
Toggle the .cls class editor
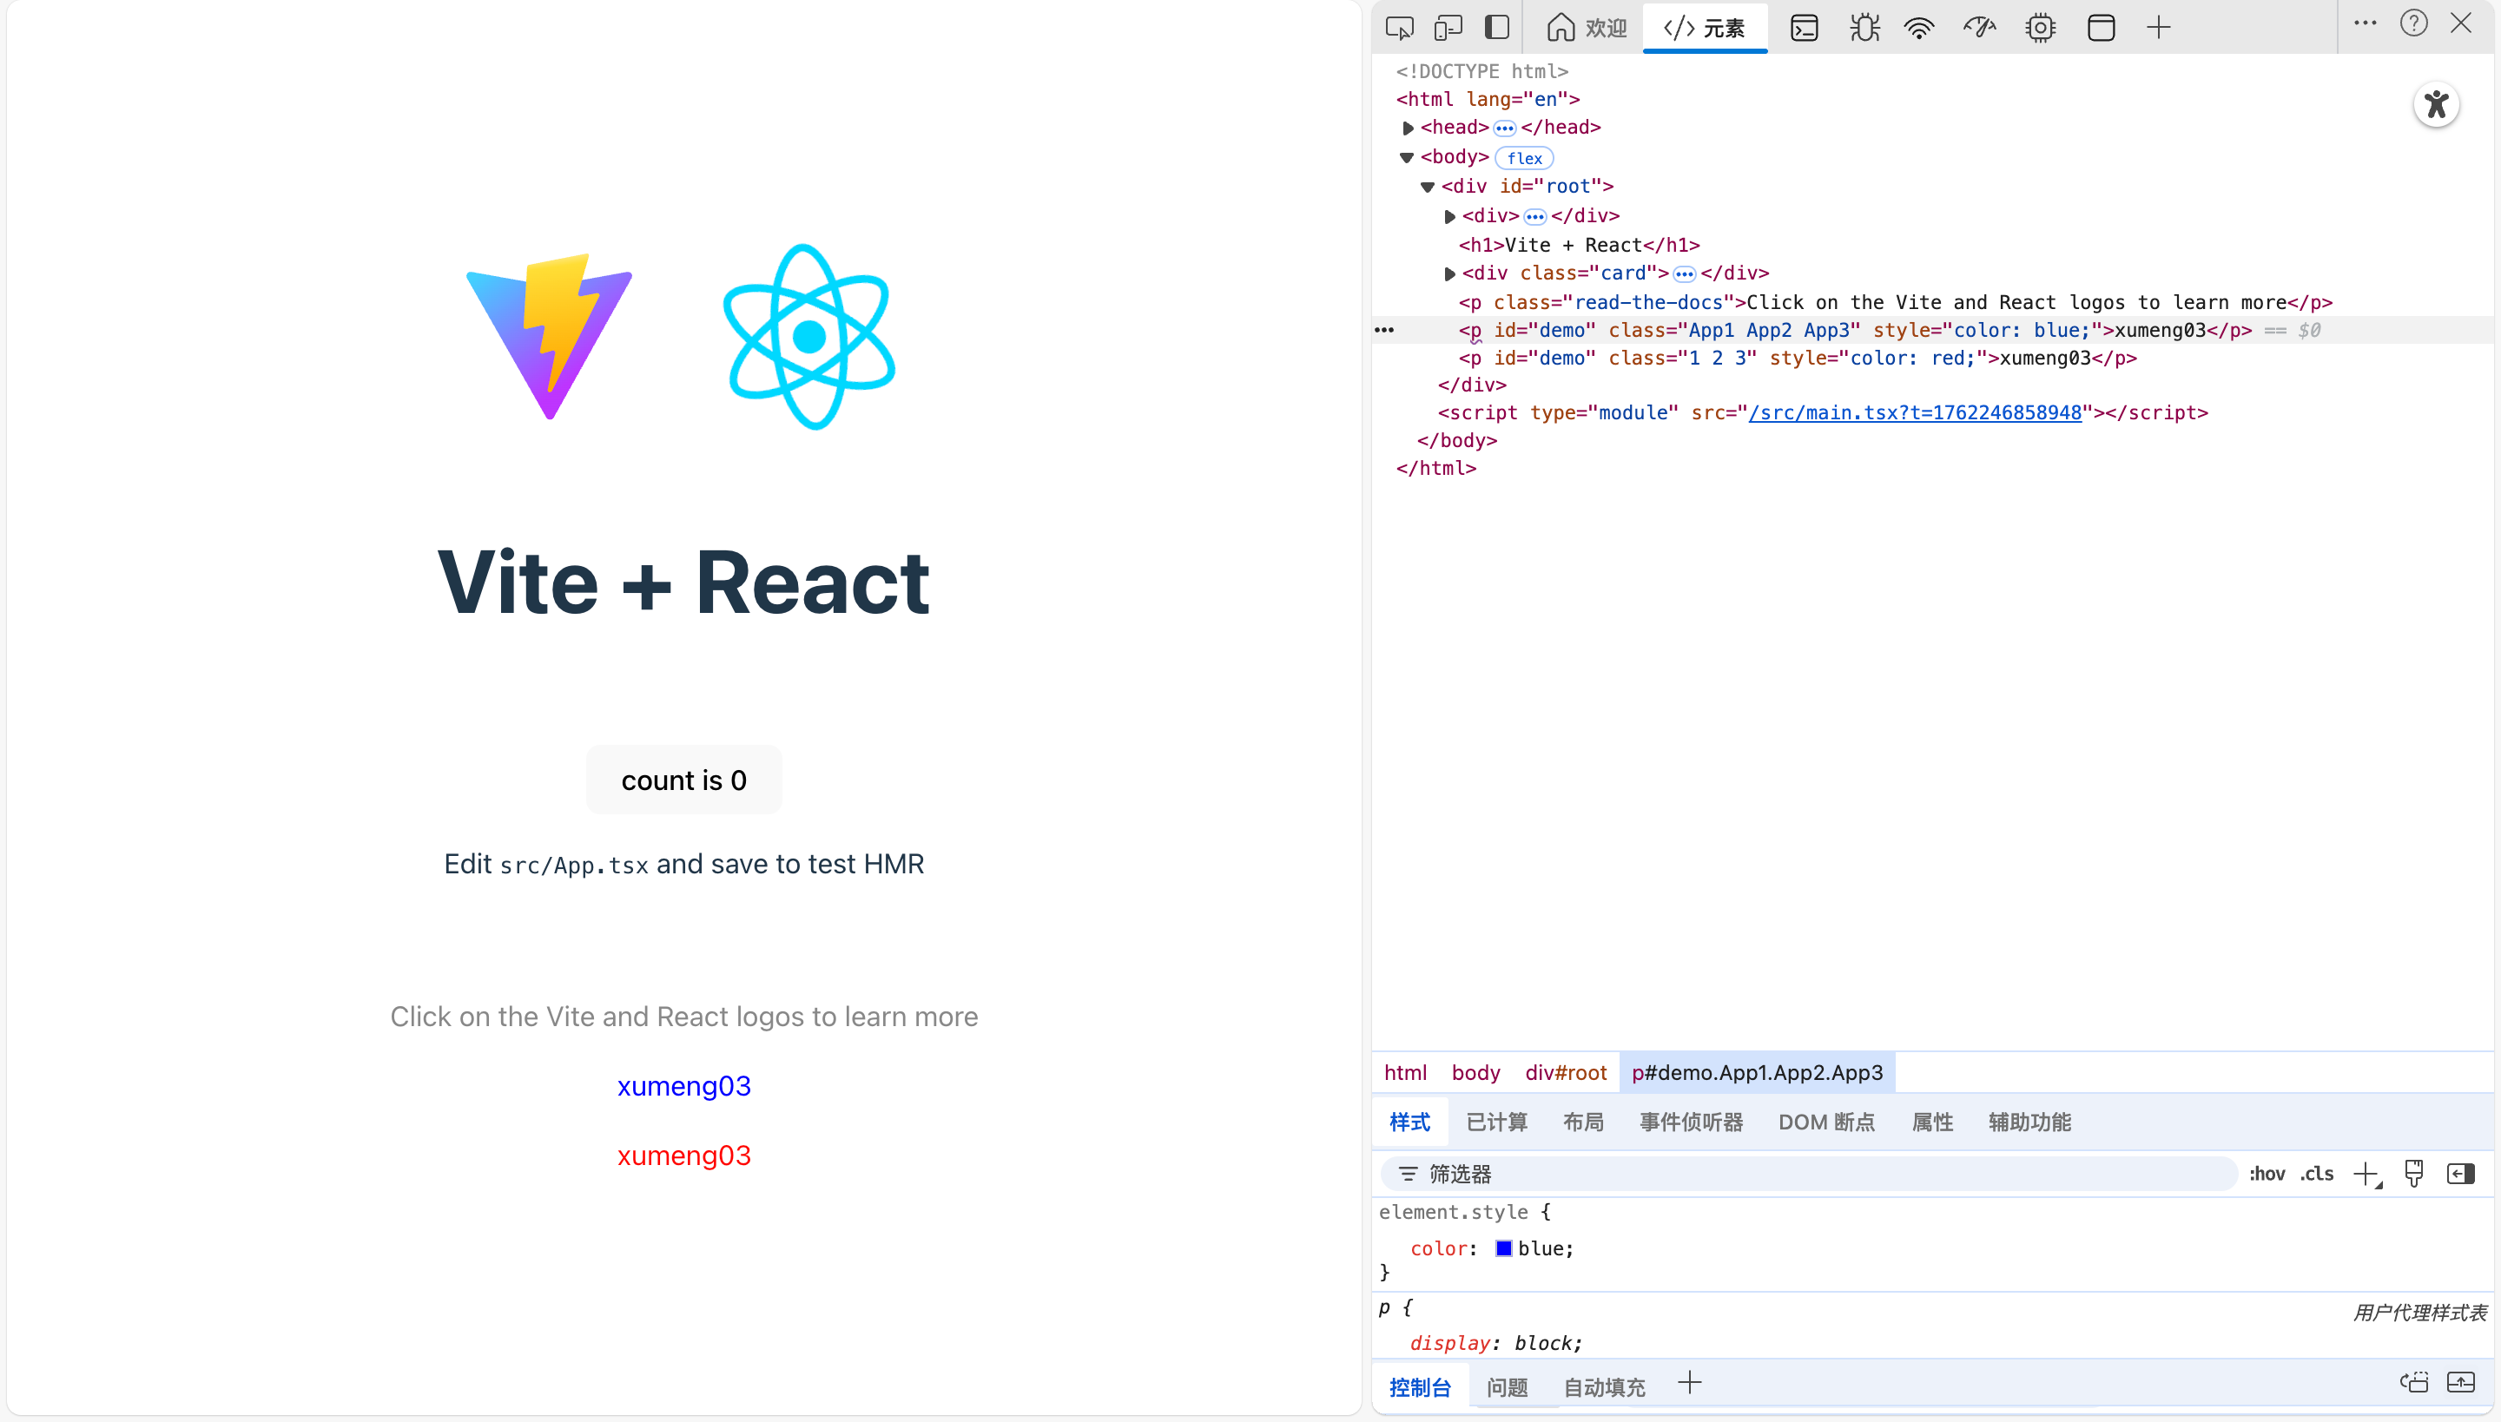(x=2316, y=1174)
